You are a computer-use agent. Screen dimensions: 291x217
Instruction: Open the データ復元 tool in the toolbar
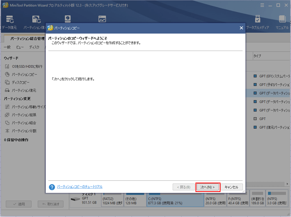coord(9,22)
